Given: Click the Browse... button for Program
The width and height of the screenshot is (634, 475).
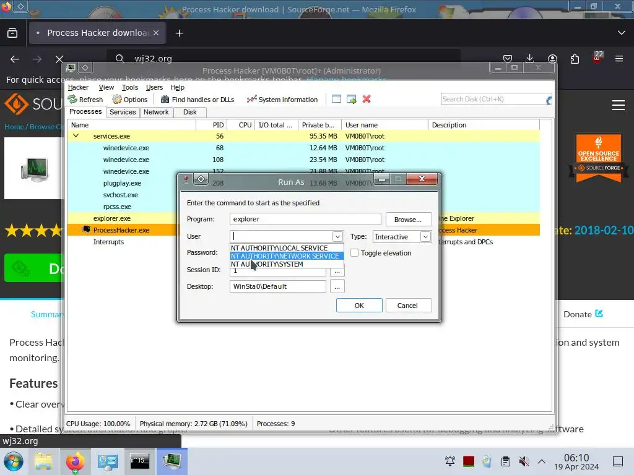Looking at the screenshot, I should [x=409, y=220].
